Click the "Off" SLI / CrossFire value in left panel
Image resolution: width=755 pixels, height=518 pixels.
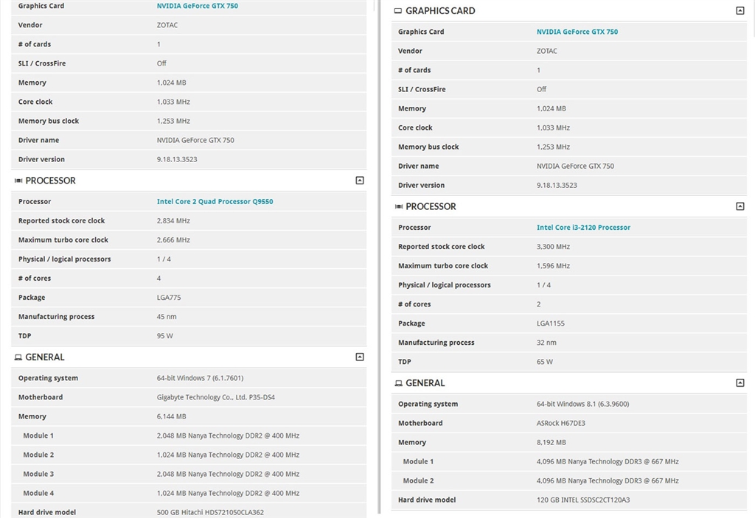(x=161, y=63)
